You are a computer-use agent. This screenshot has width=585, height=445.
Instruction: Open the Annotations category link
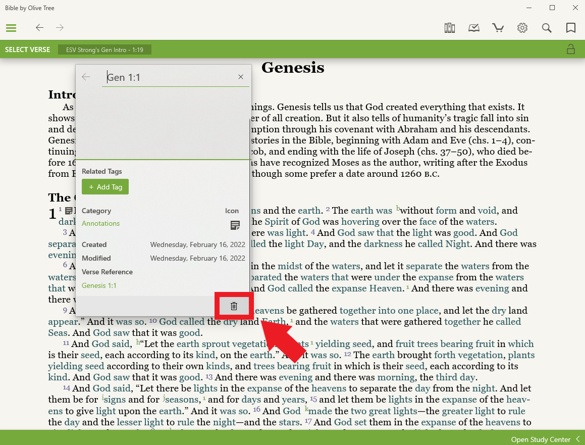click(x=101, y=223)
